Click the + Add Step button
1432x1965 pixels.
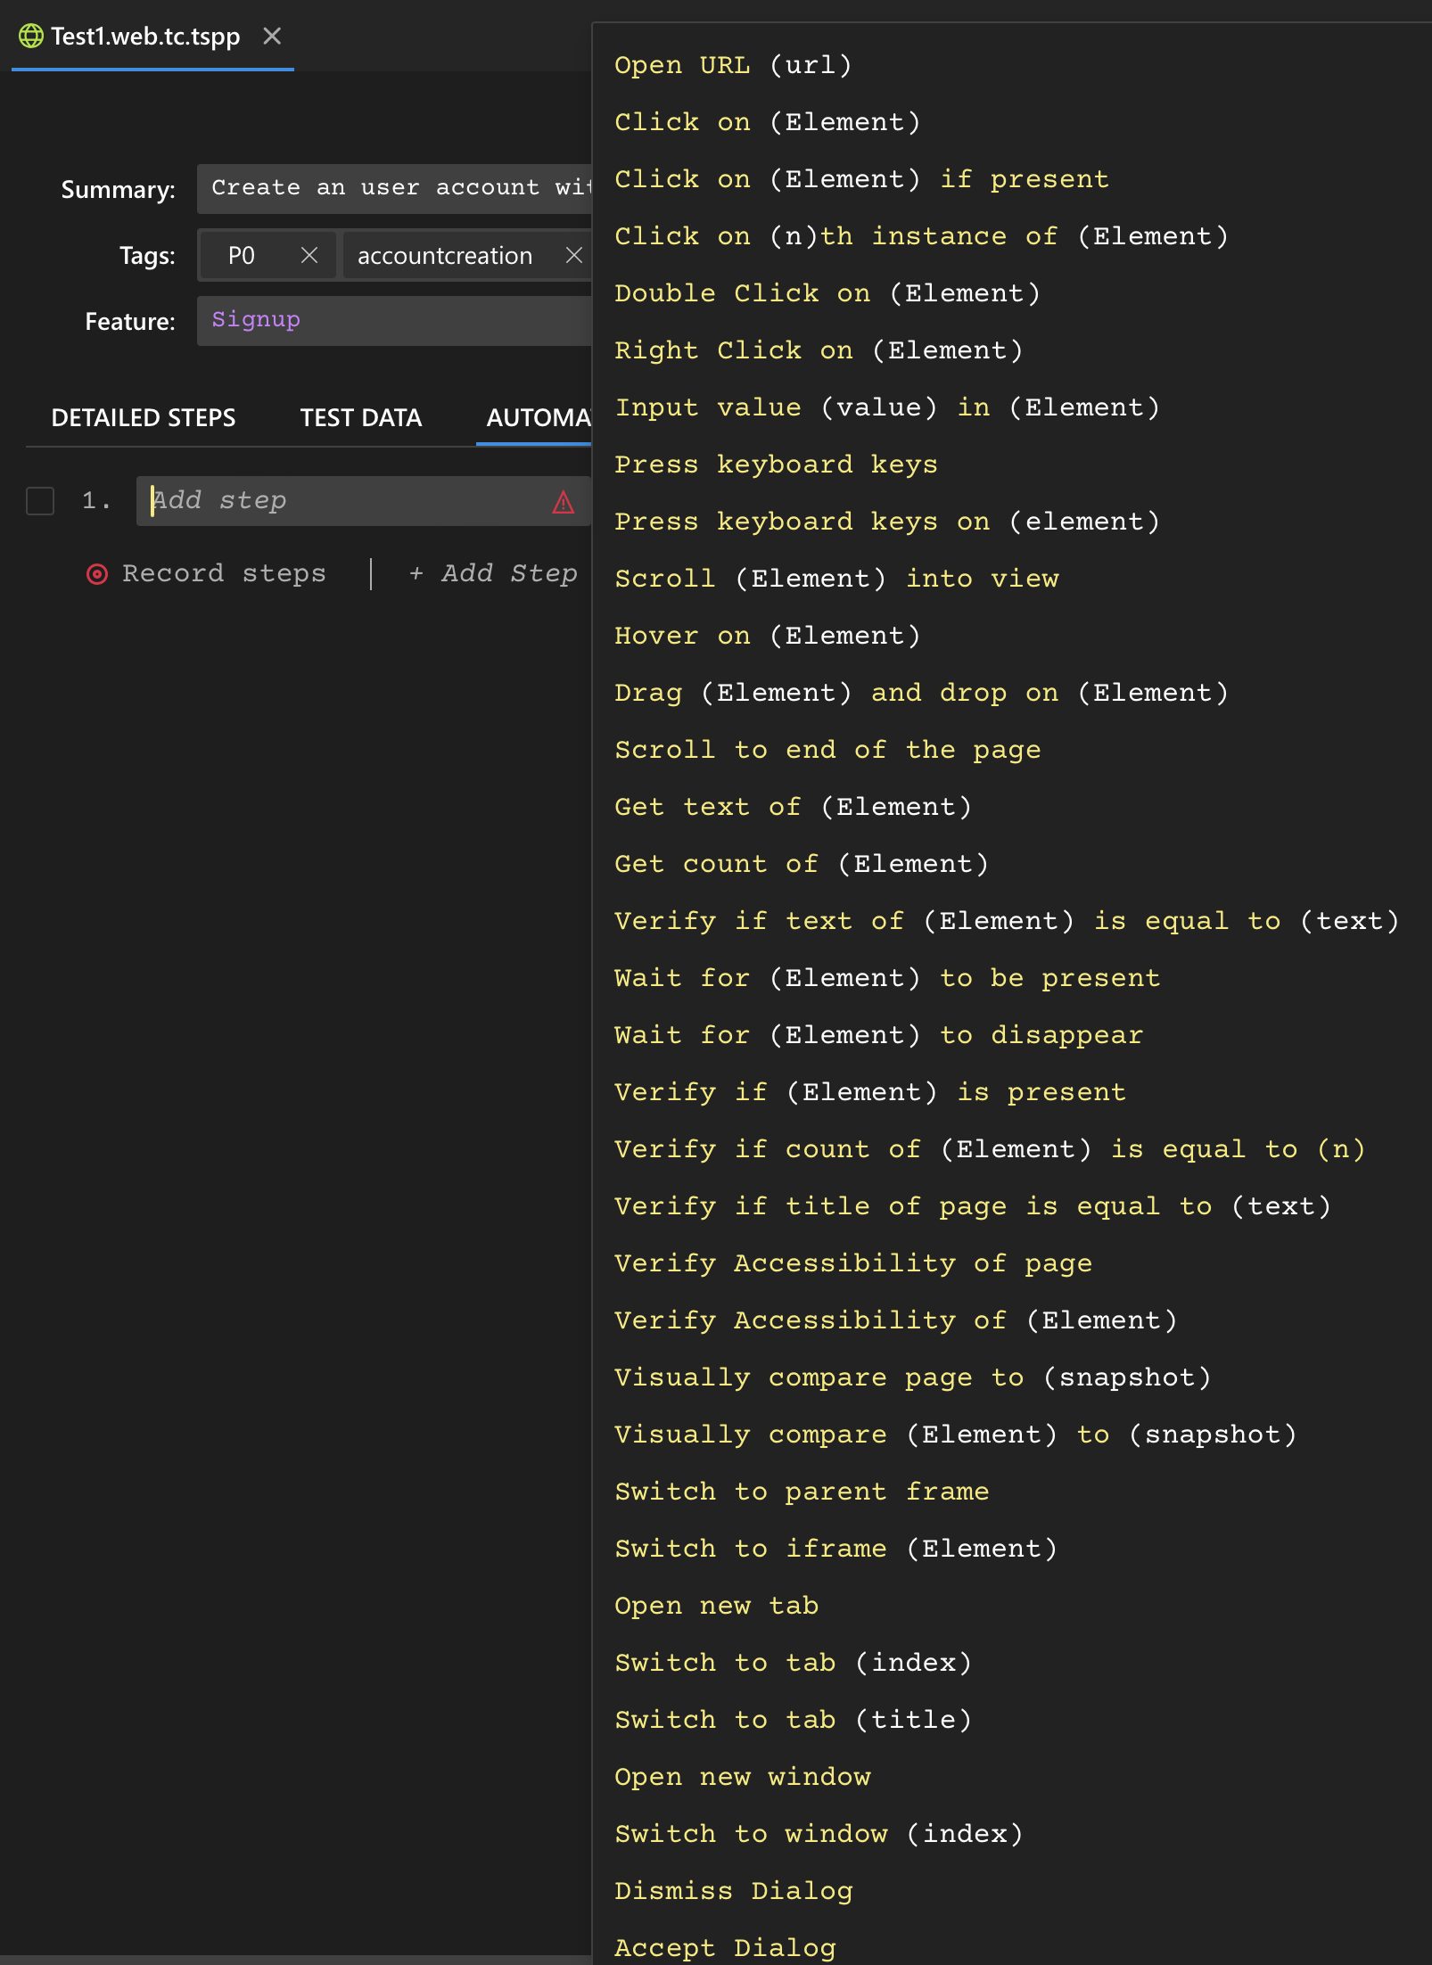493,573
